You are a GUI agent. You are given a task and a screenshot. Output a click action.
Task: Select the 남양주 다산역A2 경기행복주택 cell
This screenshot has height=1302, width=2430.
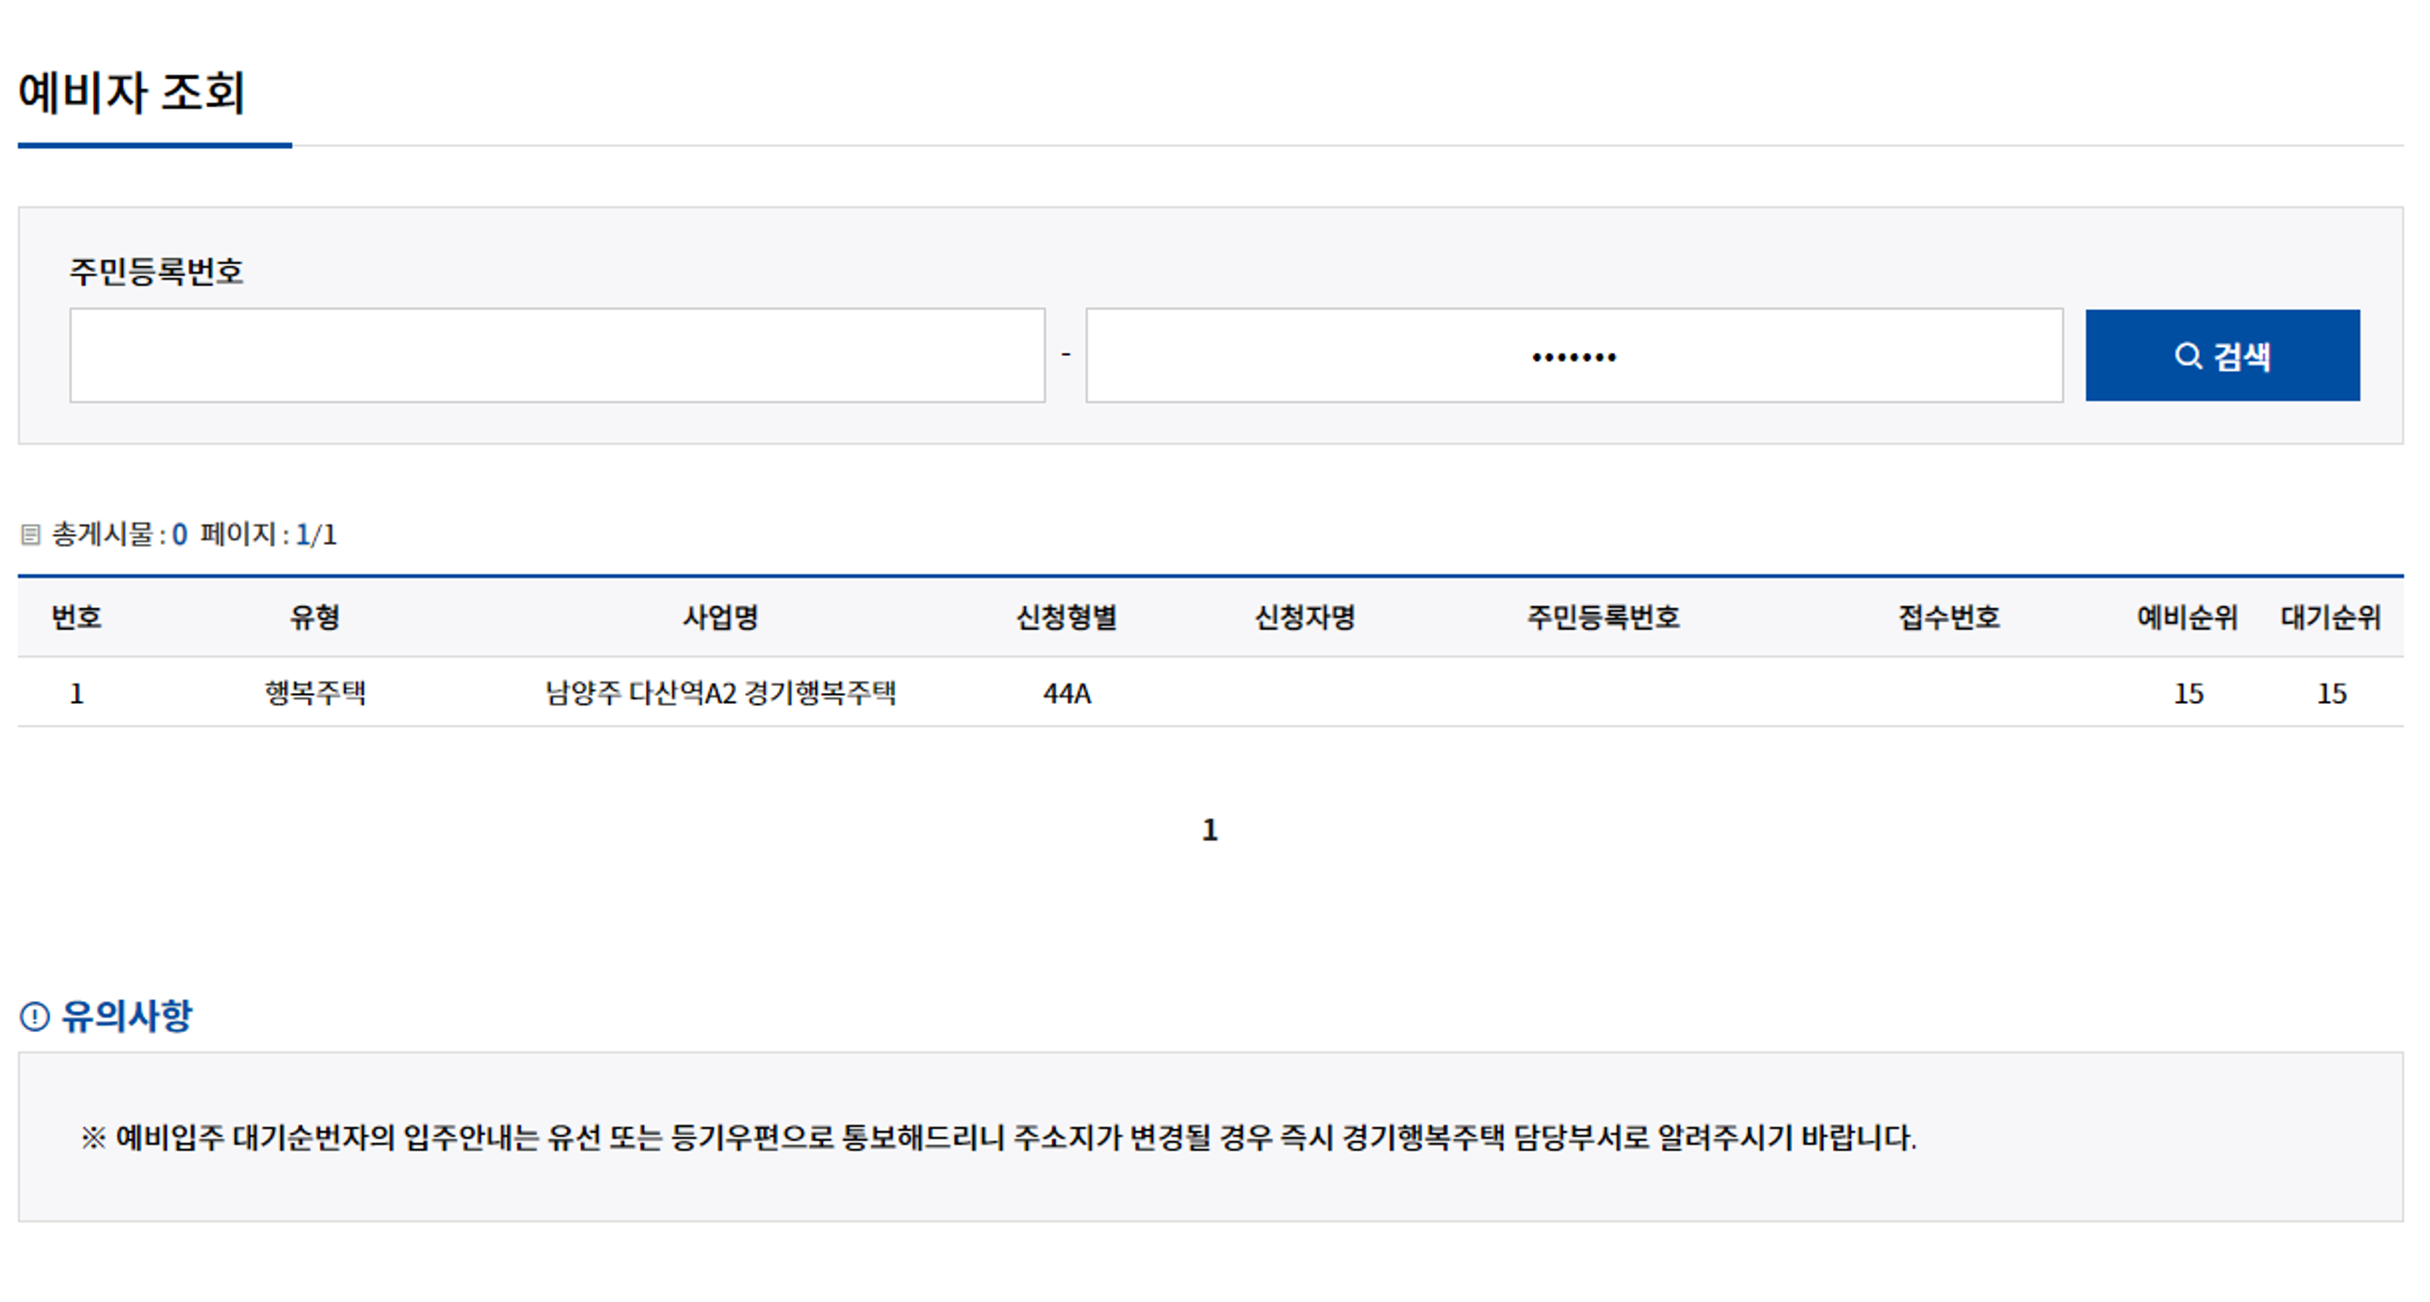click(x=721, y=693)
